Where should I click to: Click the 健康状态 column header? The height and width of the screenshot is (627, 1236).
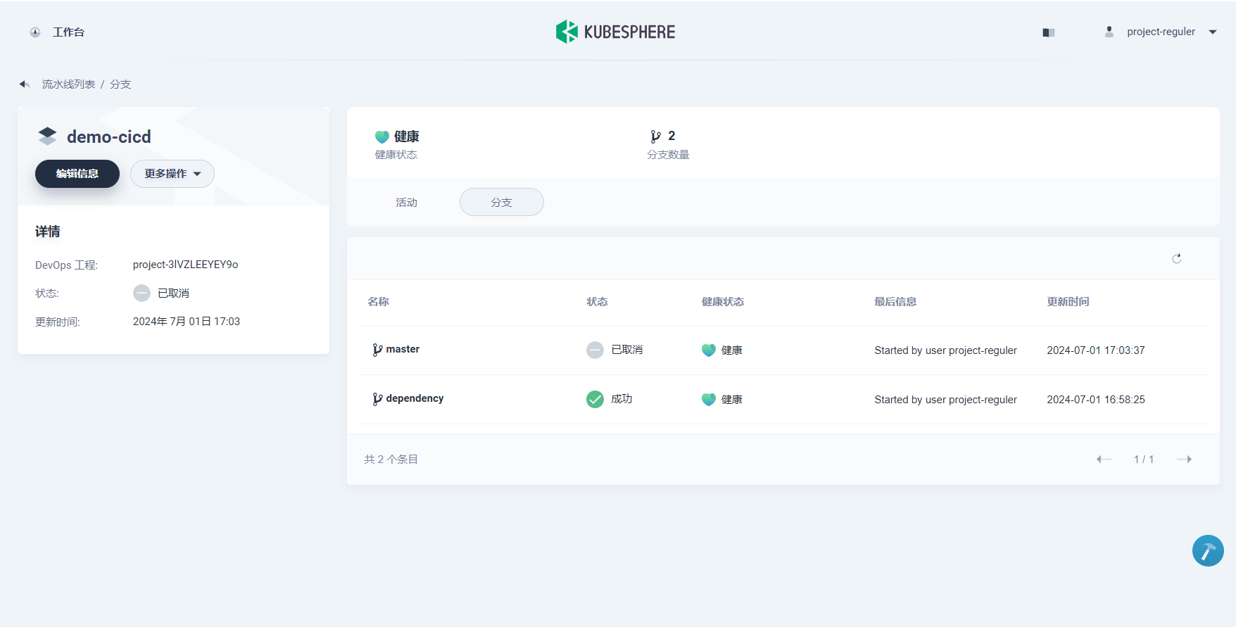723,302
